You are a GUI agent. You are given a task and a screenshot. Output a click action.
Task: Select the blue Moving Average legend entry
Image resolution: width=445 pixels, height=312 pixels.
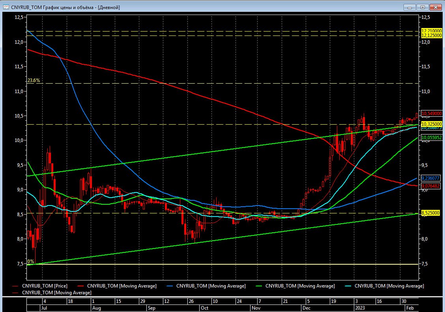[x=206, y=286]
